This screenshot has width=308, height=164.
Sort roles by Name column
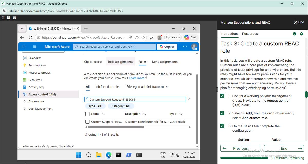pyautogui.click(x=98, y=114)
